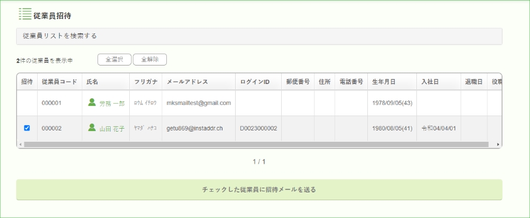This screenshot has height=218, width=530.
Task: Click the person icon next to 山田 花子
Action: [92, 127]
